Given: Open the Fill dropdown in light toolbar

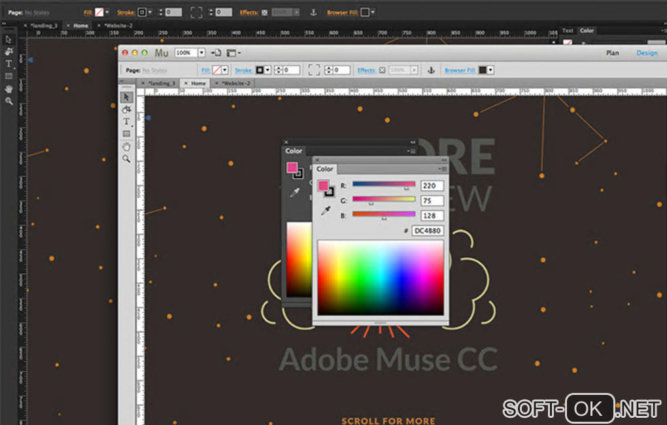Looking at the screenshot, I should [x=224, y=70].
